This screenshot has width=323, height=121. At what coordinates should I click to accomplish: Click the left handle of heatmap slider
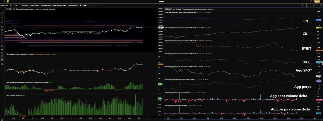80,5
